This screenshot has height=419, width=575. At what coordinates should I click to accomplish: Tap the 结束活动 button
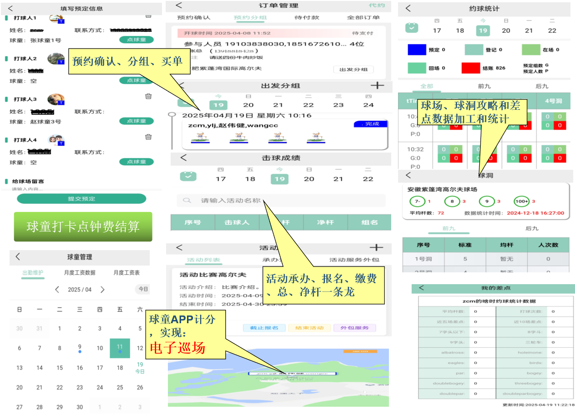(309, 328)
